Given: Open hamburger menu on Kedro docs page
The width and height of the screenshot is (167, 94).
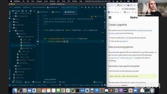Looking at the screenshot, I should point(110,17).
